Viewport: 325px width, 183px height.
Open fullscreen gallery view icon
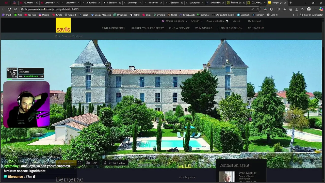[79, 163]
